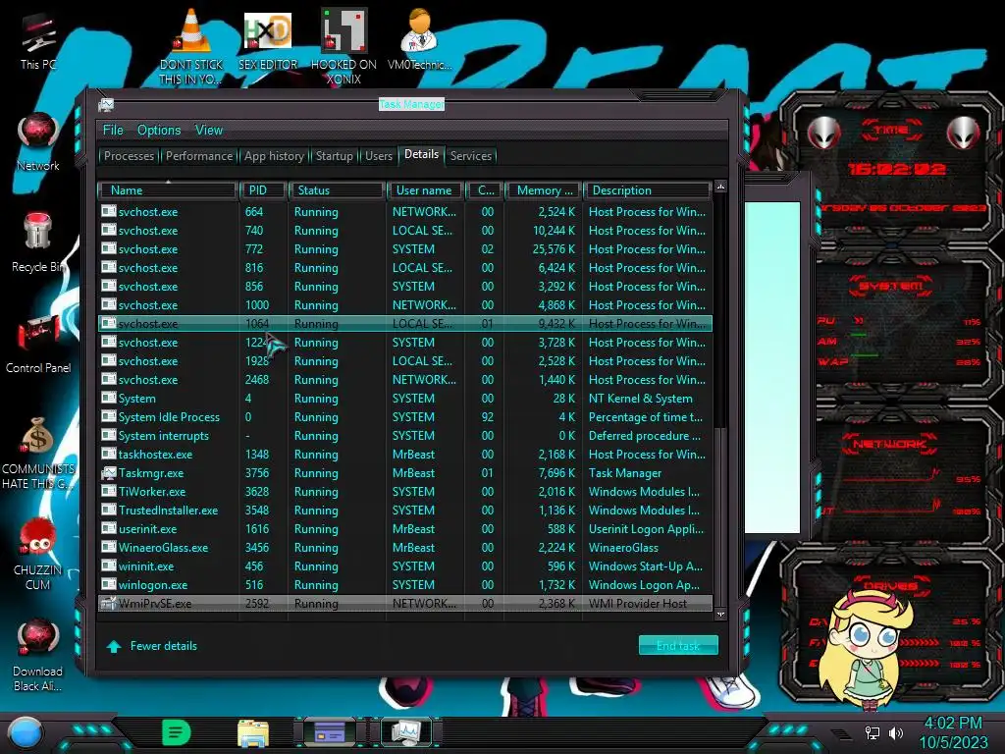Screen dimensions: 1005x754
Task: Open the money bag desktop icon
Action: point(38,453)
